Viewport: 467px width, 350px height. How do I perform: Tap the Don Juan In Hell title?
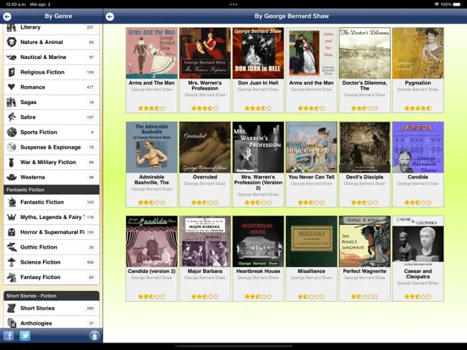point(258,83)
